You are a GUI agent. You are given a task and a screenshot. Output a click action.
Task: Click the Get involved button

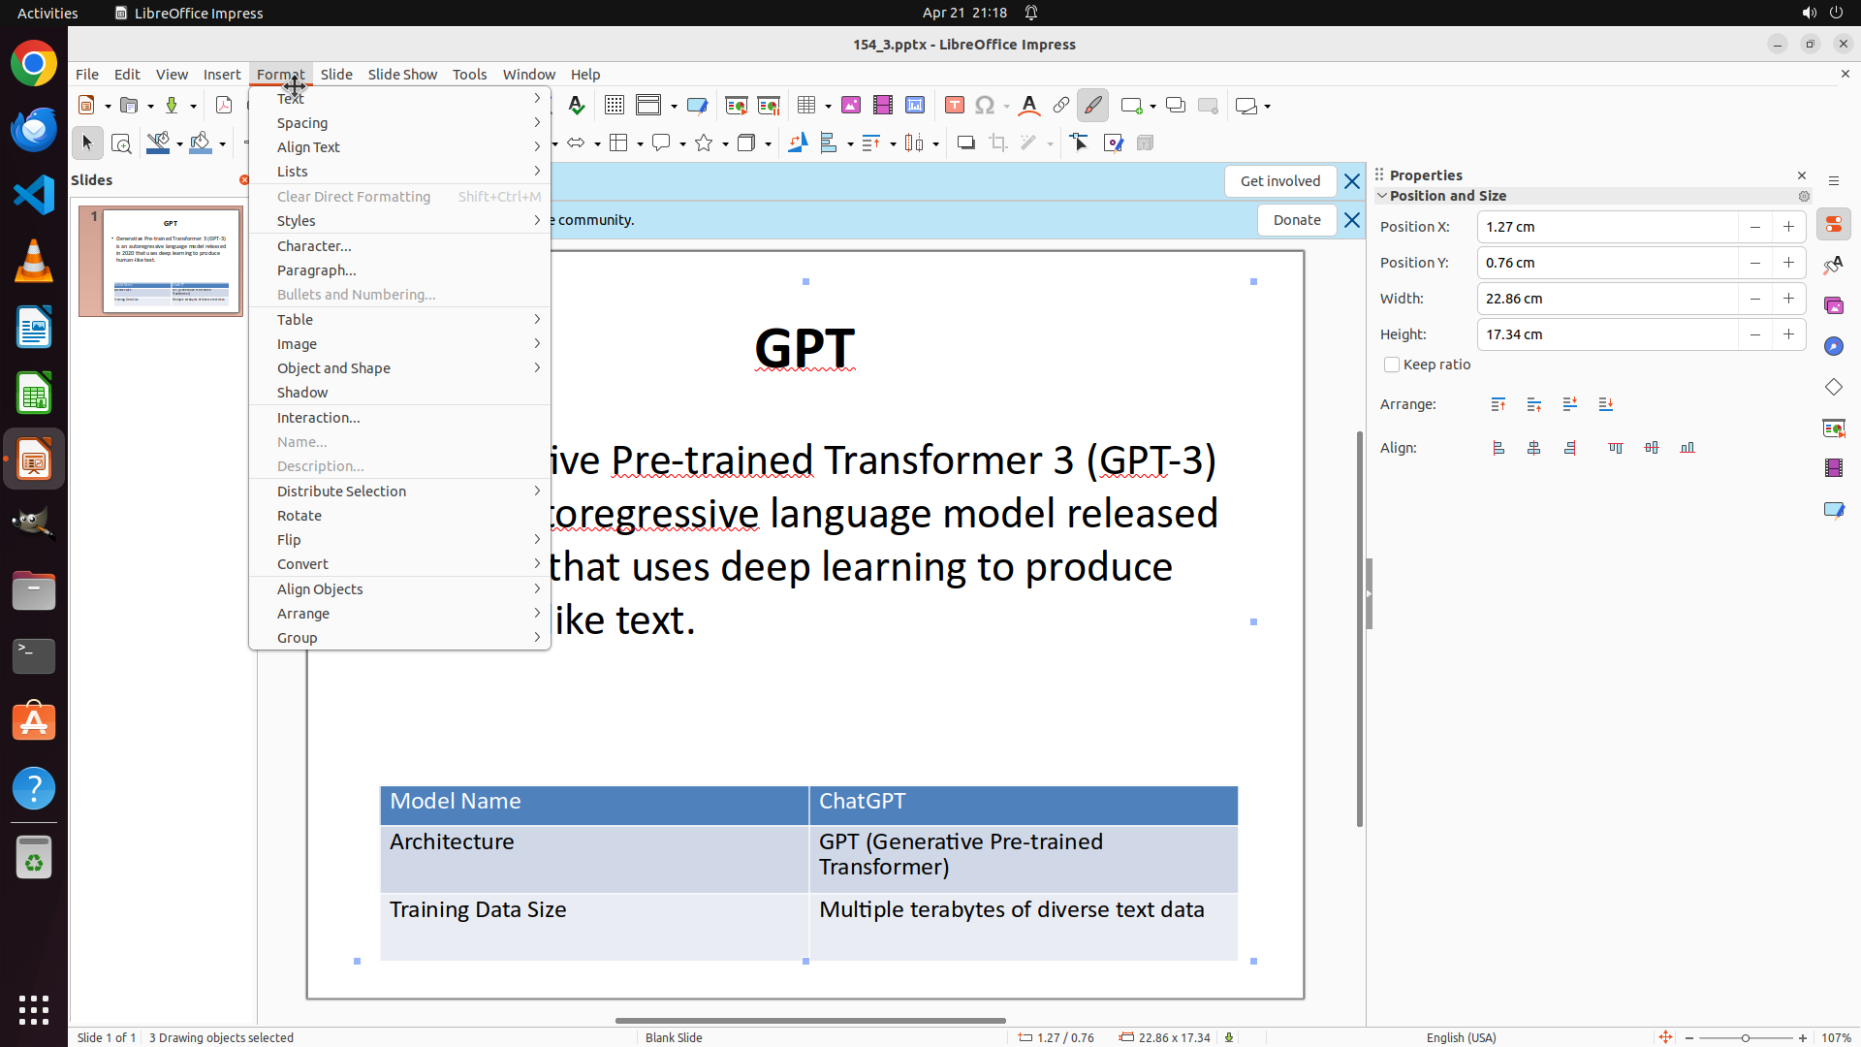click(x=1279, y=181)
